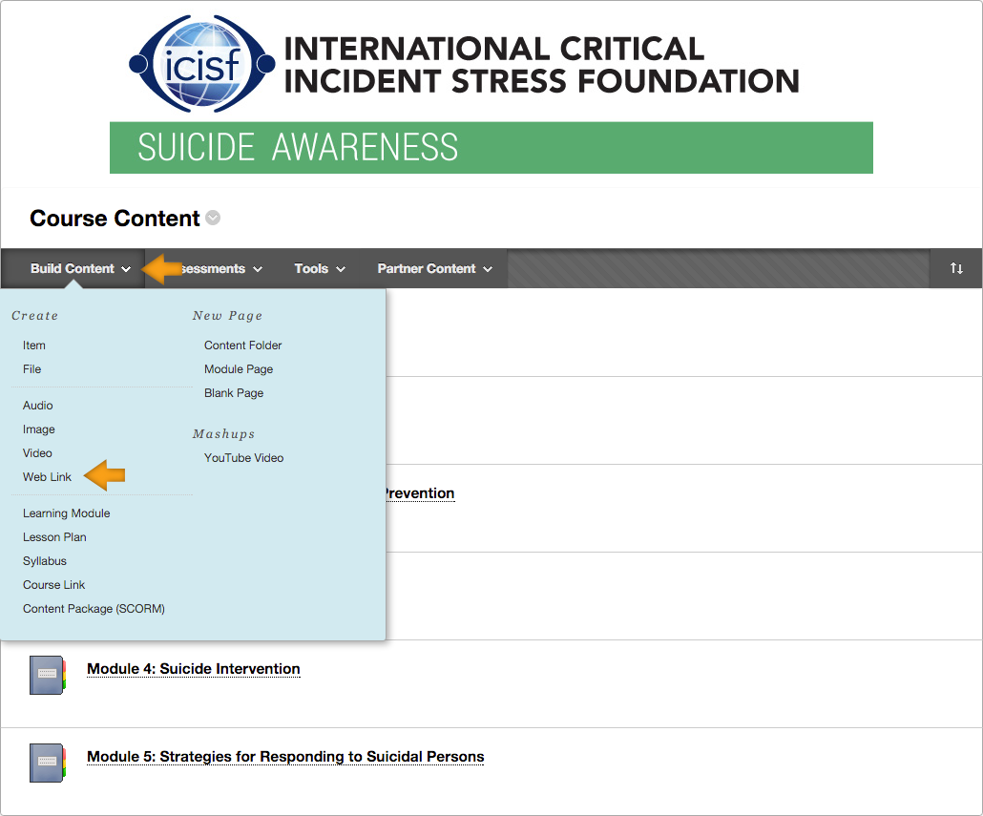Select Audio from Build Content menu
The width and height of the screenshot is (983, 816).
(37, 406)
